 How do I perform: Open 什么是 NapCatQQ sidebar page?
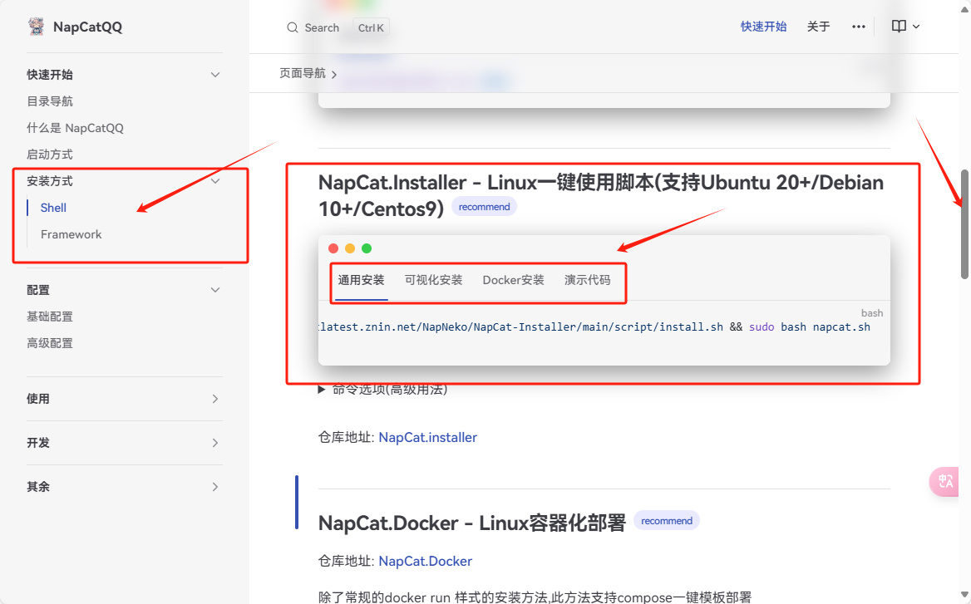point(75,128)
